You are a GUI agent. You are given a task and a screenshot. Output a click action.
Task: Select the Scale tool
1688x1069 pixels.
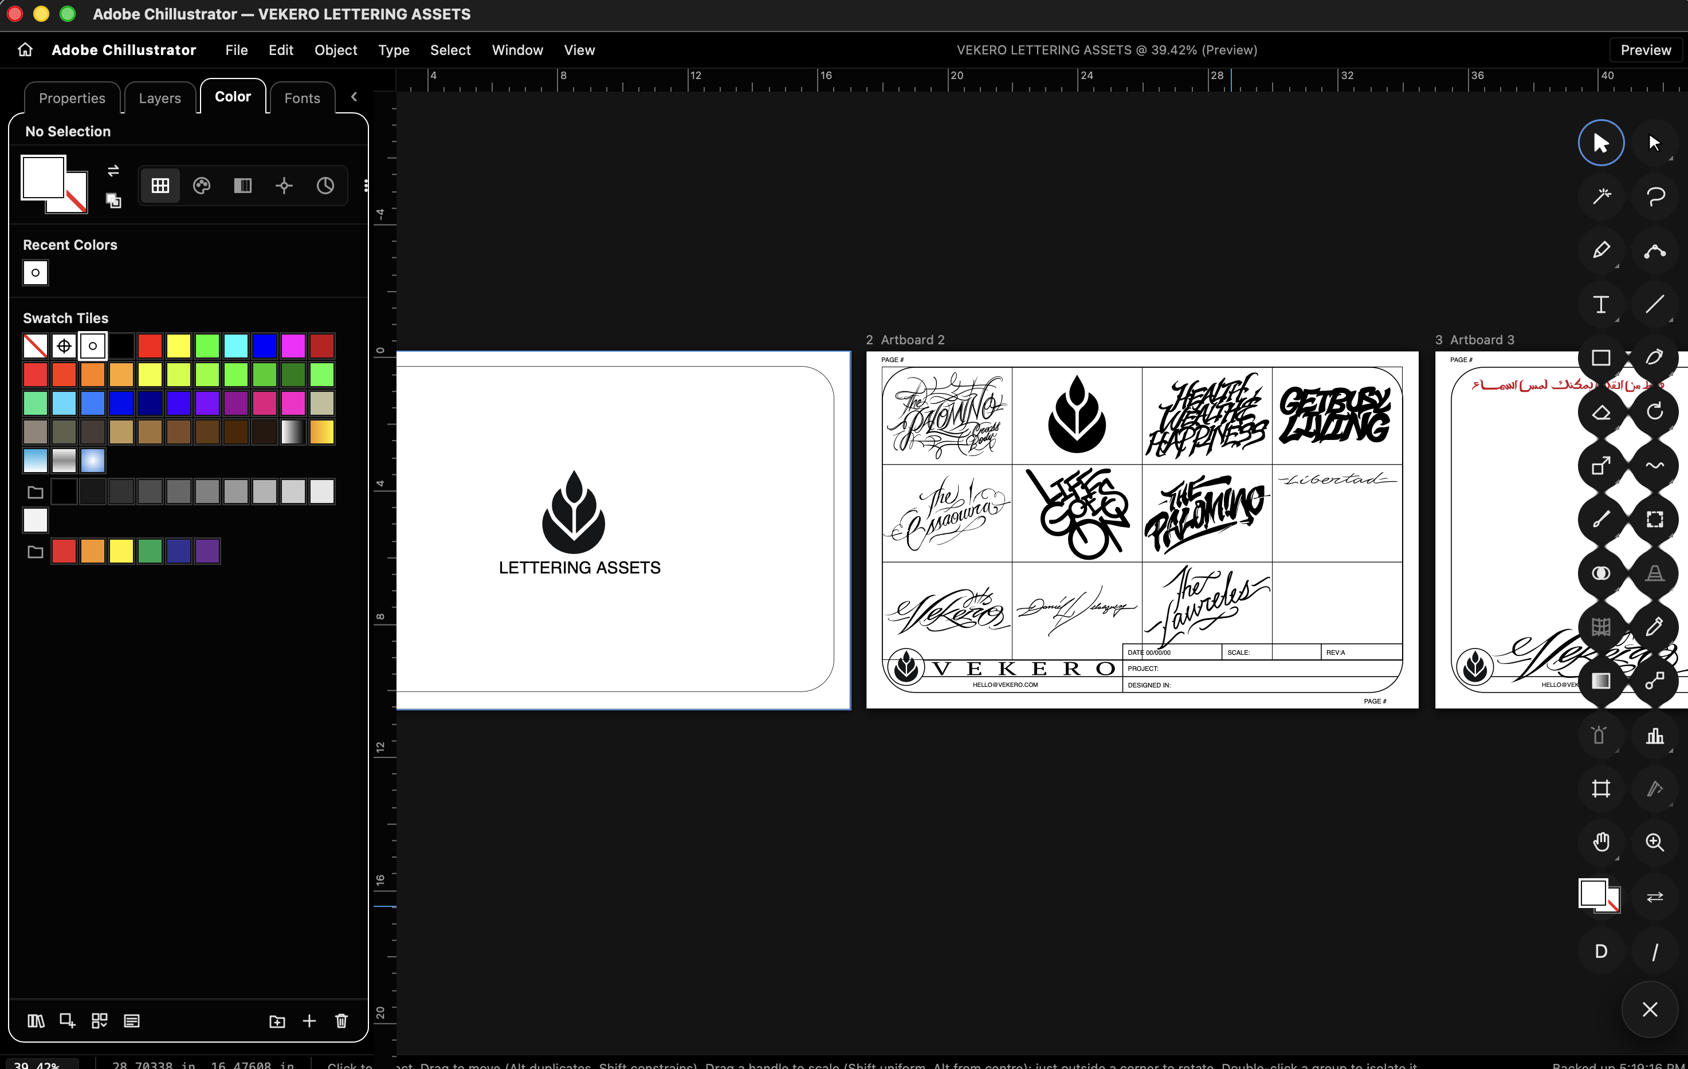[1601, 465]
